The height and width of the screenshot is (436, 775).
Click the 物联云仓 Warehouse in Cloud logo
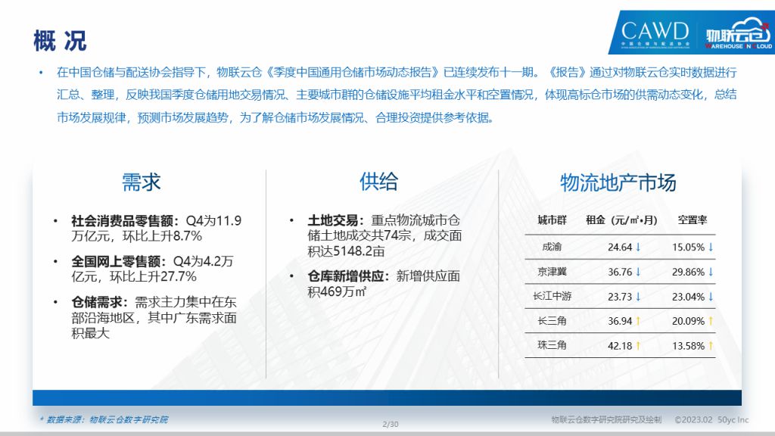coord(739,33)
